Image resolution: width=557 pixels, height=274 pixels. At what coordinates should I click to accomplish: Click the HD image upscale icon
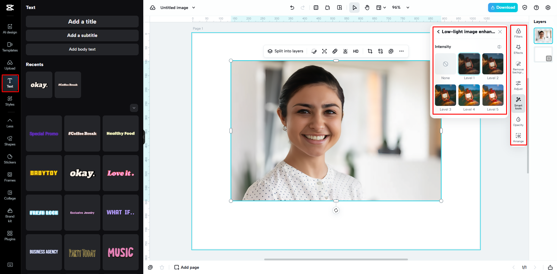coord(356,51)
